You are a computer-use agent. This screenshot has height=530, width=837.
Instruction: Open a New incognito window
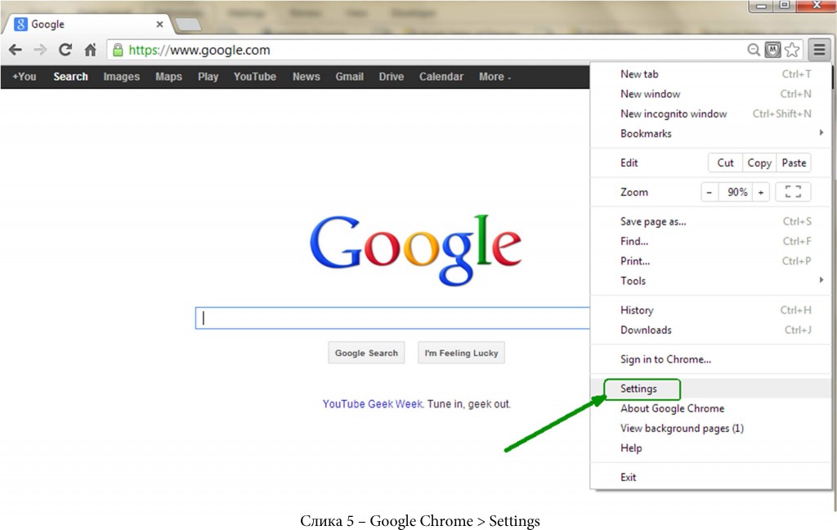coord(711,114)
